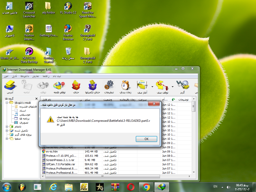
Task: Select the GifCam.7.0.Portable.rar download row
Action: [x=60, y=164]
